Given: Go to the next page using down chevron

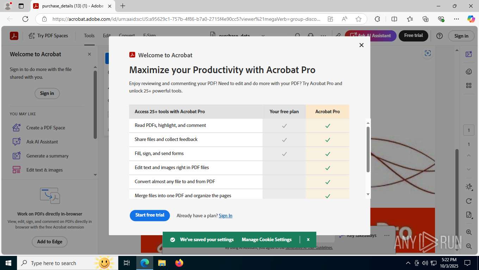Looking at the screenshot, I should point(468,169).
